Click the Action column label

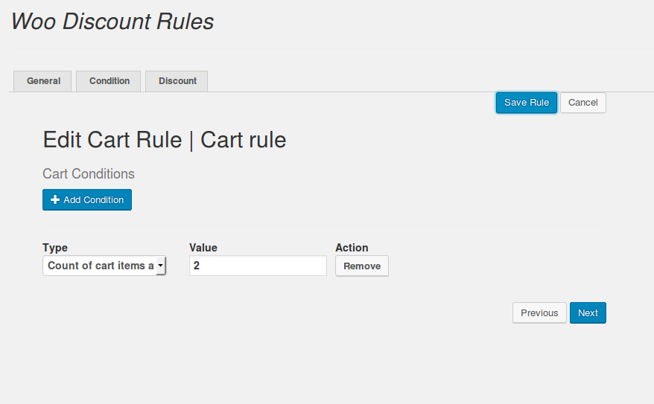(352, 248)
